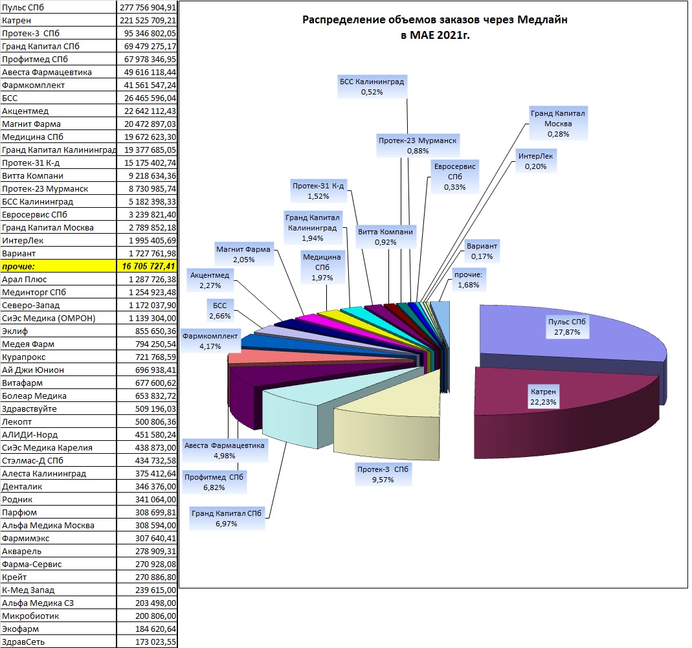Click the ИнтерЛек 0,20% data label
692x648 pixels.
[x=535, y=161]
